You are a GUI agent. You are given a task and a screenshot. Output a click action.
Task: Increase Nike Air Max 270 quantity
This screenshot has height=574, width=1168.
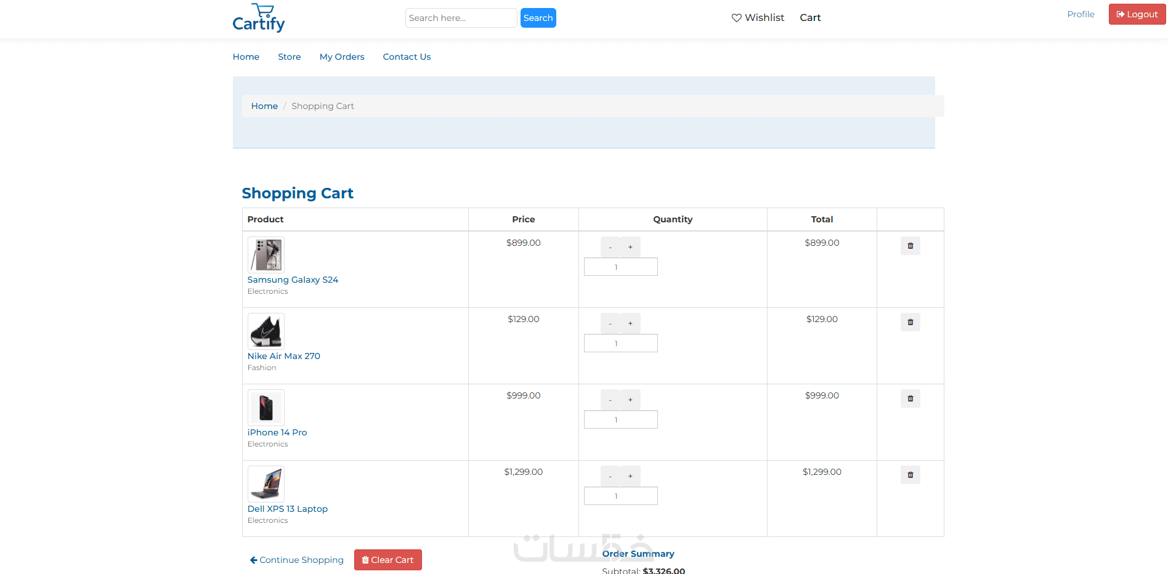630,323
